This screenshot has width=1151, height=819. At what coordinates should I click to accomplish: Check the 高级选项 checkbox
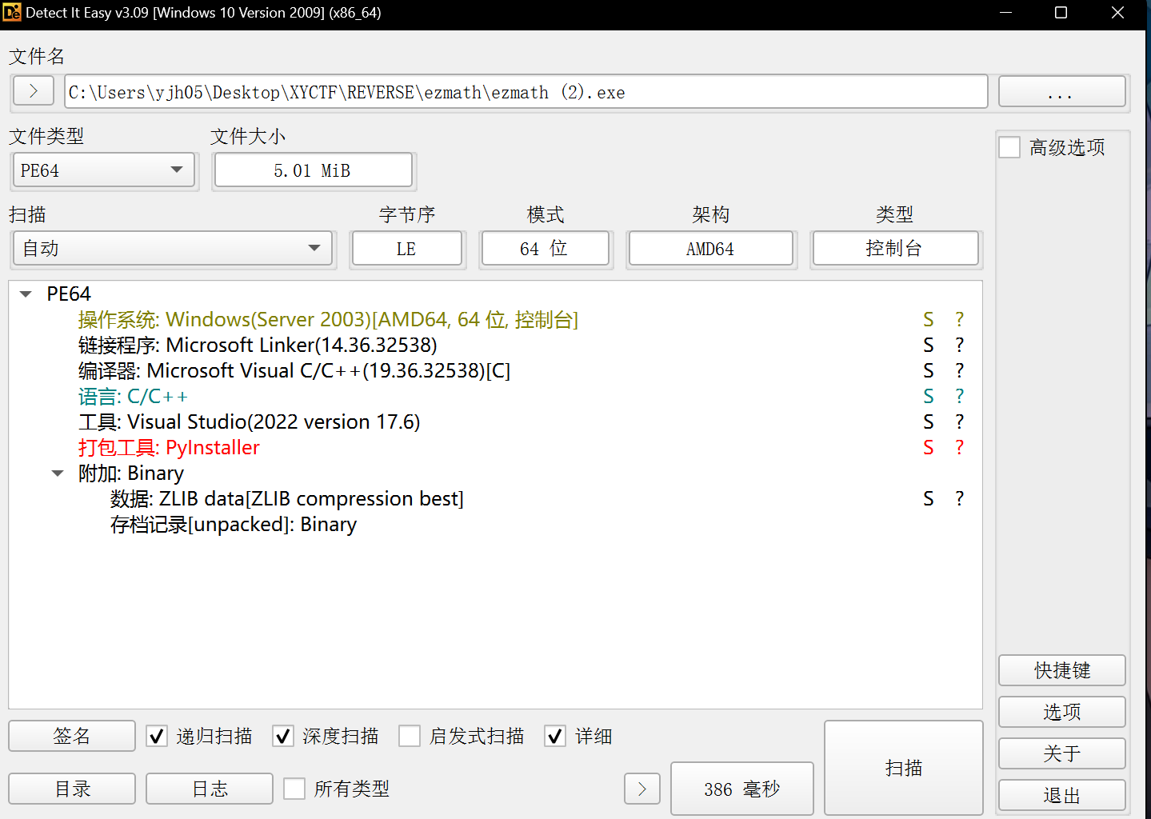pos(1009,147)
